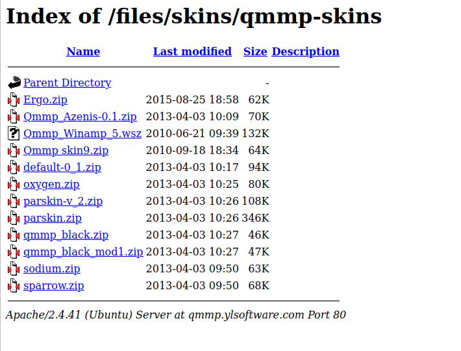Download Qmmp_Azenis-0.1.zip skin
Screen dimensions: 461x351
(x=80, y=117)
